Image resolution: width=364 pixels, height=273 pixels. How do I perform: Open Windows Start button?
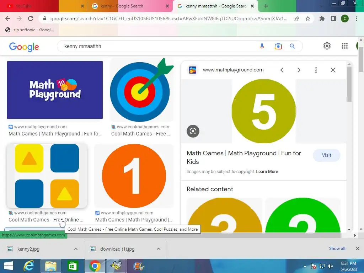9,266
